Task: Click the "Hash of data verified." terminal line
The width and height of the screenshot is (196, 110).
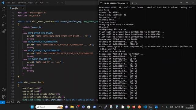Action: (112, 51)
